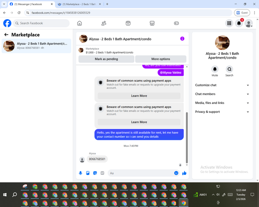Viewport: 259px width, 207px height.
Task: Close the Messenger browser tab
Action: 52,4
